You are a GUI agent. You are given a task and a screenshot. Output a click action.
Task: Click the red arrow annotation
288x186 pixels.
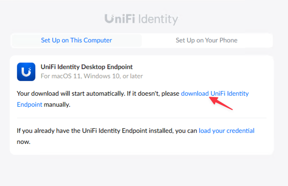pos(221,104)
